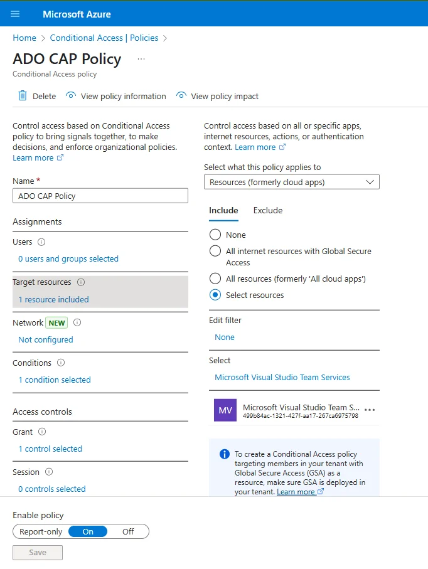The width and height of the screenshot is (428, 569).
Task: Open 1 resource included link
Action: point(54,299)
